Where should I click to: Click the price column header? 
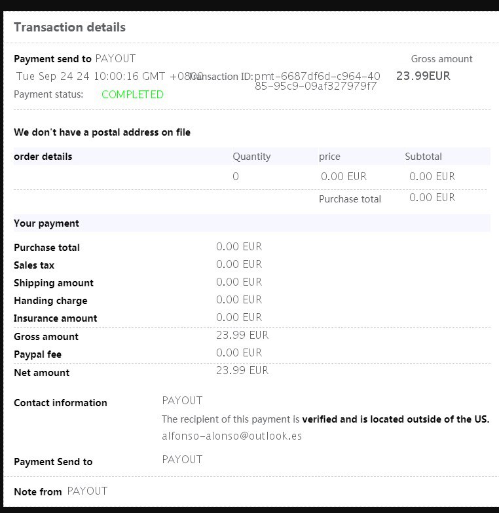click(329, 157)
